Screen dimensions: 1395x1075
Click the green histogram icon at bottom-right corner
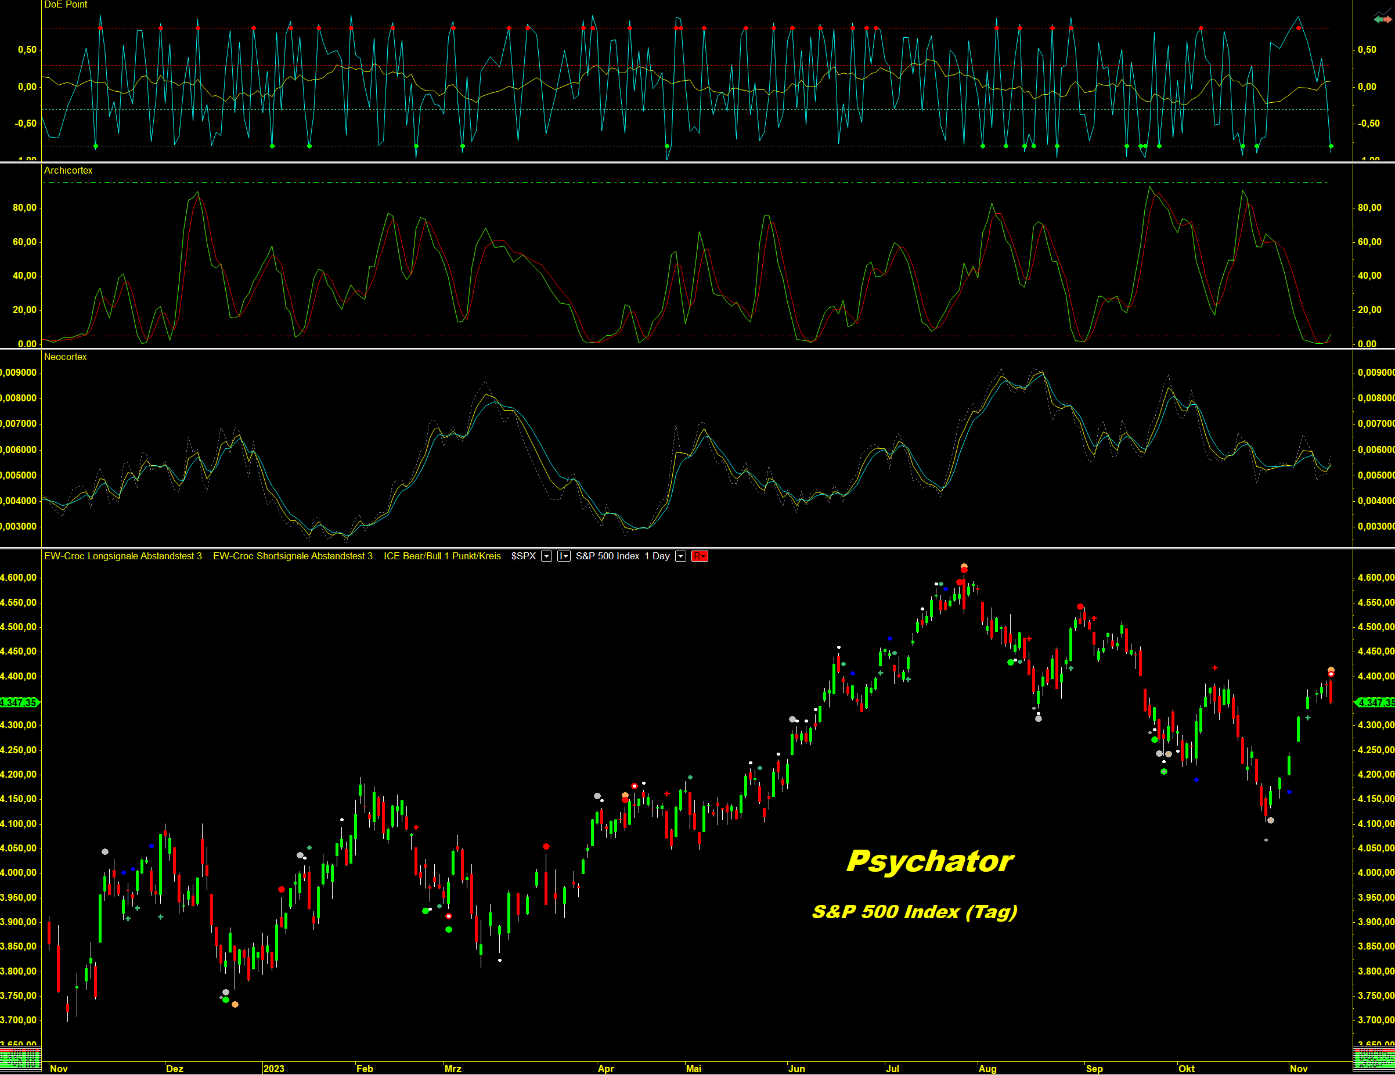1374,1060
